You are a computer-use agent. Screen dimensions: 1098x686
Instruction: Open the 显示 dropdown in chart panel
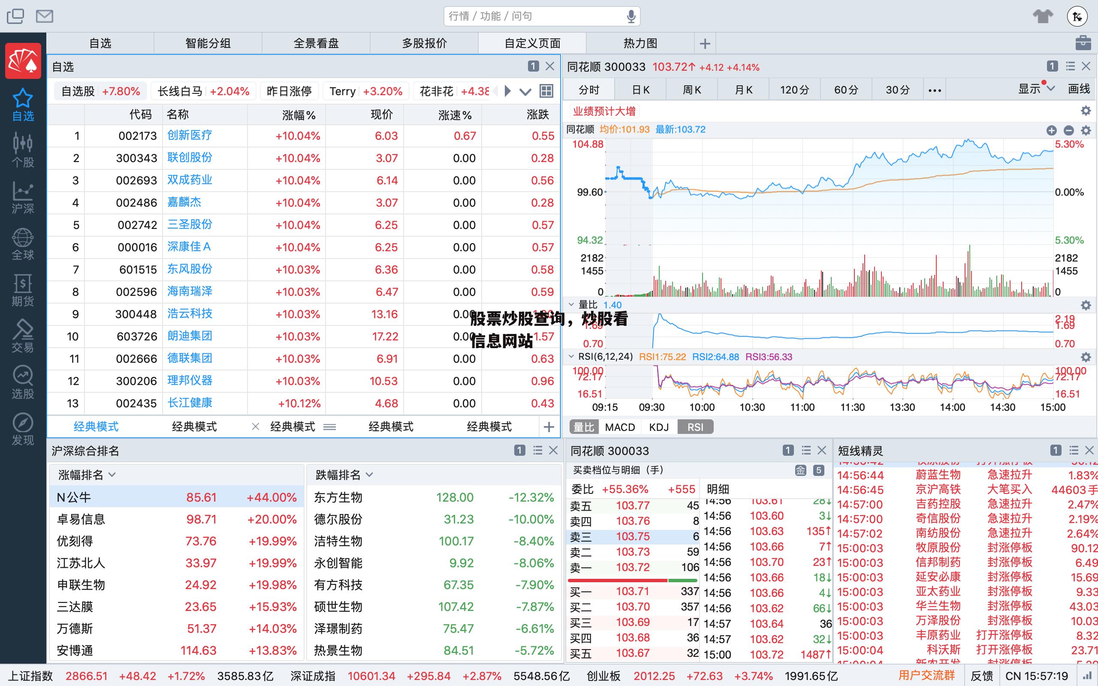1036,89
